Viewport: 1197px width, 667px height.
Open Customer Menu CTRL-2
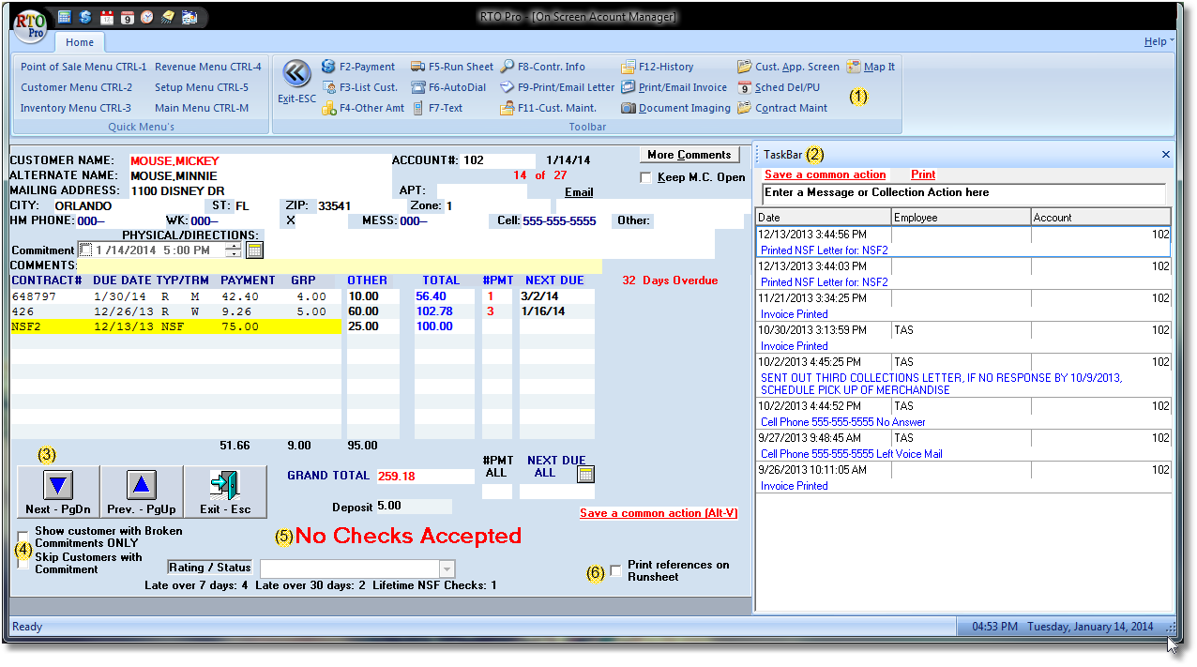[x=76, y=87]
